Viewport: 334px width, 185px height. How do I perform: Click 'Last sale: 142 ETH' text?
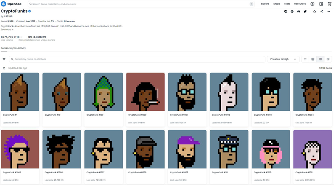click(x=304, y=123)
